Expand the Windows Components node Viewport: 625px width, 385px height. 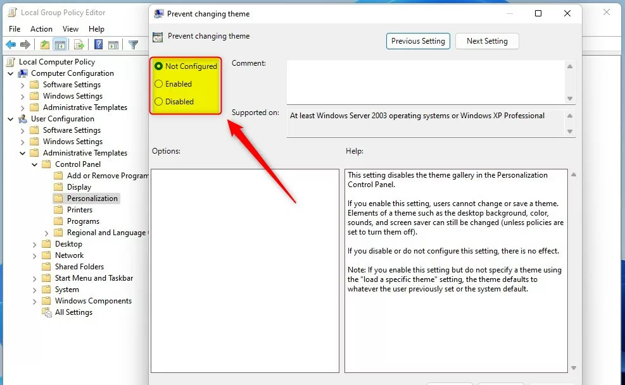pos(35,302)
